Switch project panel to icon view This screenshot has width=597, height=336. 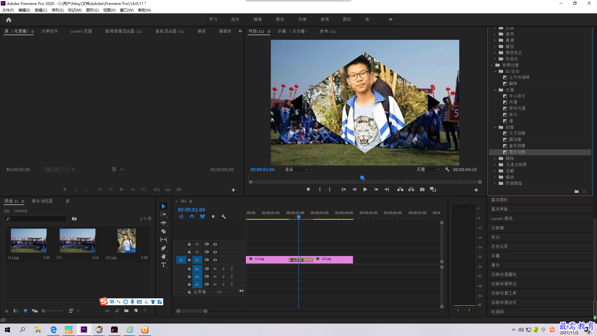tap(25, 310)
